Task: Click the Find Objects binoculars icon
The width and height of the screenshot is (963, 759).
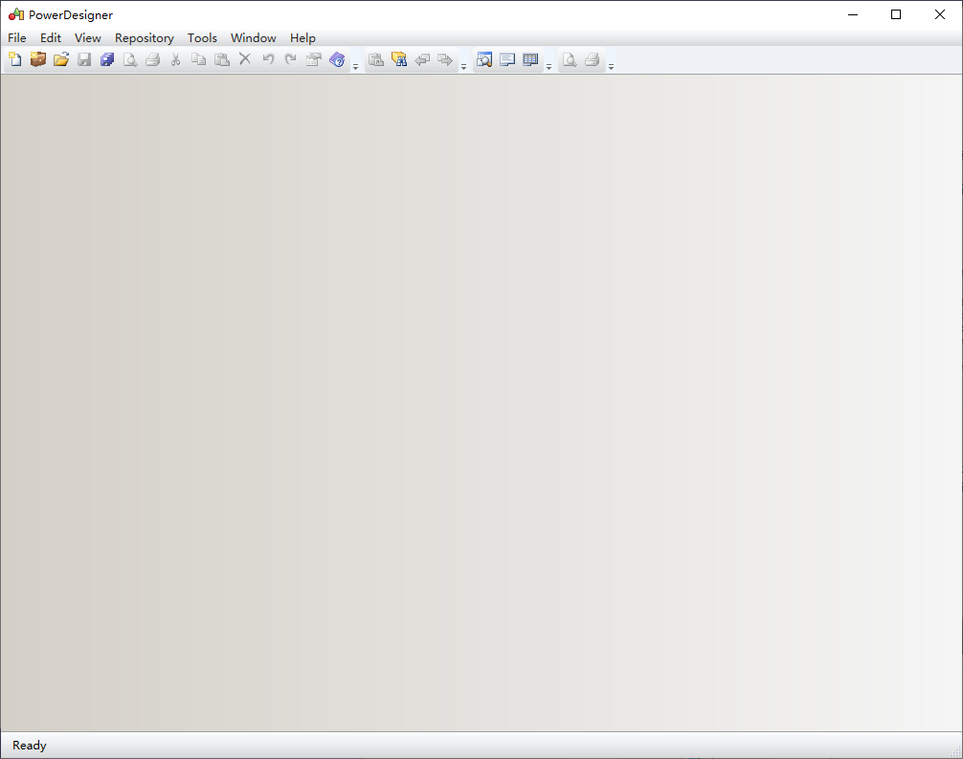Action: click(x=399, y=59)
